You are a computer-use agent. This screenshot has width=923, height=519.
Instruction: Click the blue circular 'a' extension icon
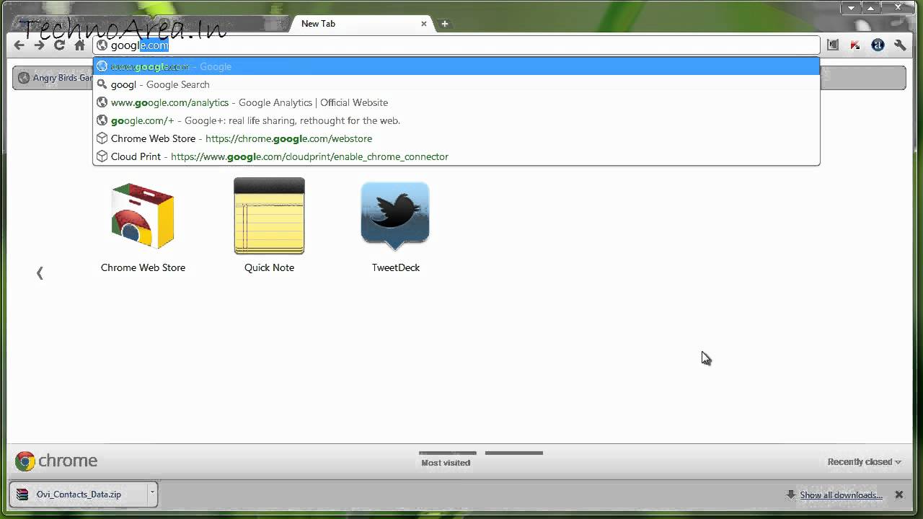[878, 45]
